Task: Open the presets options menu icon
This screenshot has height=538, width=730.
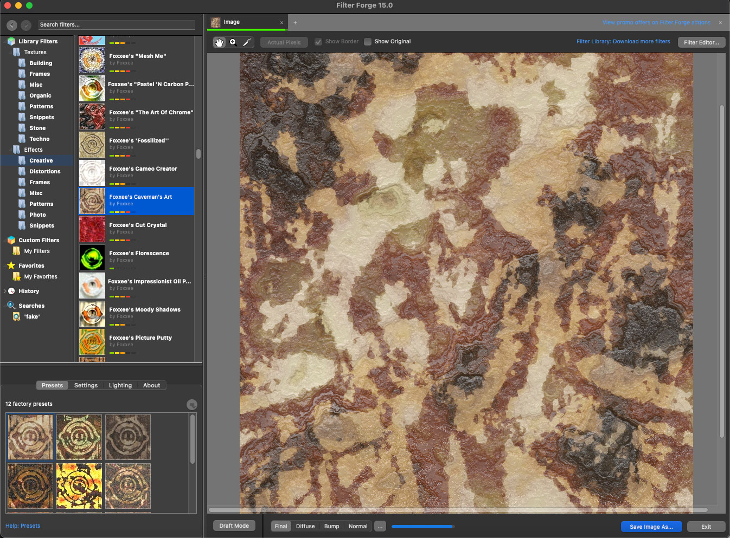Action: tap(191, 405)
